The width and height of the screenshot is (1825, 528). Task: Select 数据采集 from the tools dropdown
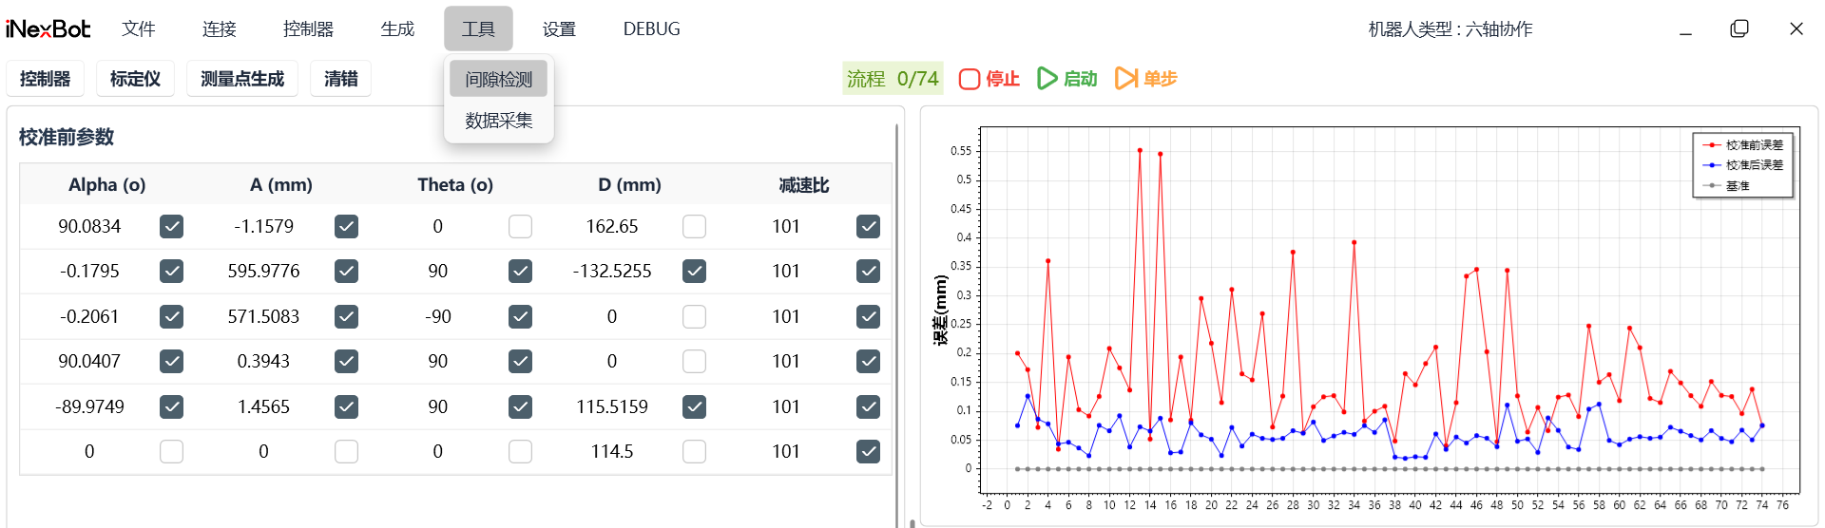499,121
